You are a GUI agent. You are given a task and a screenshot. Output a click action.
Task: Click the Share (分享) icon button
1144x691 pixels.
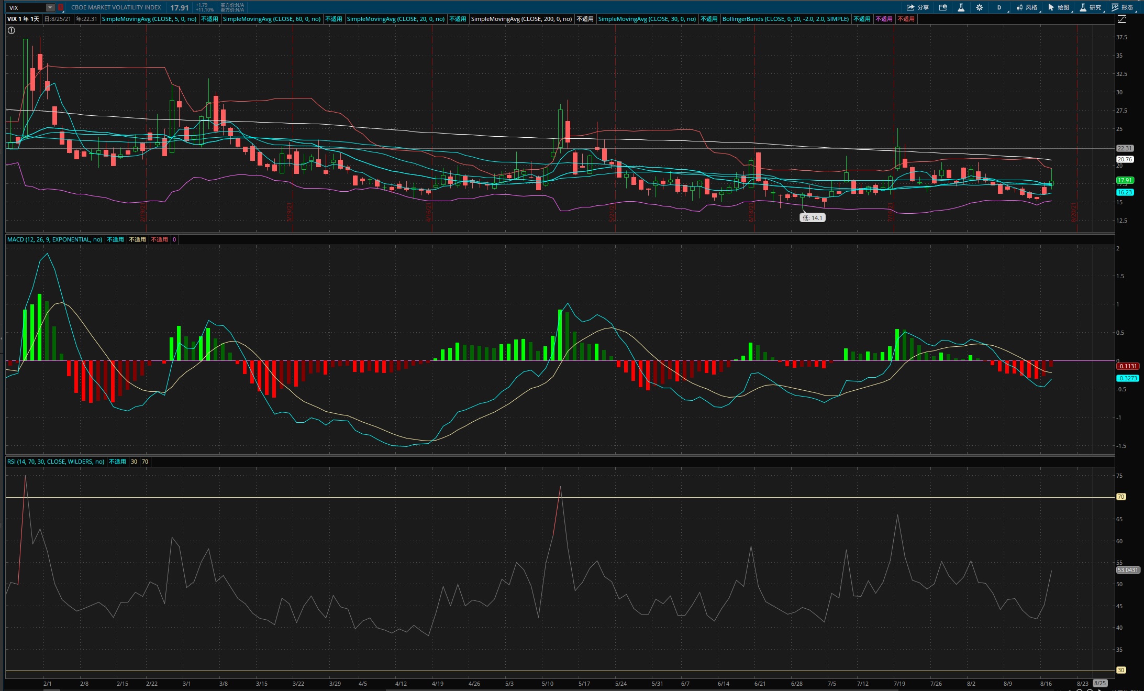coord(918,7)
